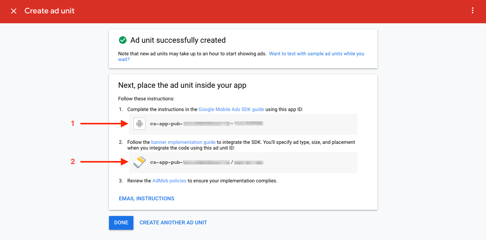The height and width of the screenshot is (240, 486).
Task: Open the Google Mobile Ads SDK guide
Action: 231,109
